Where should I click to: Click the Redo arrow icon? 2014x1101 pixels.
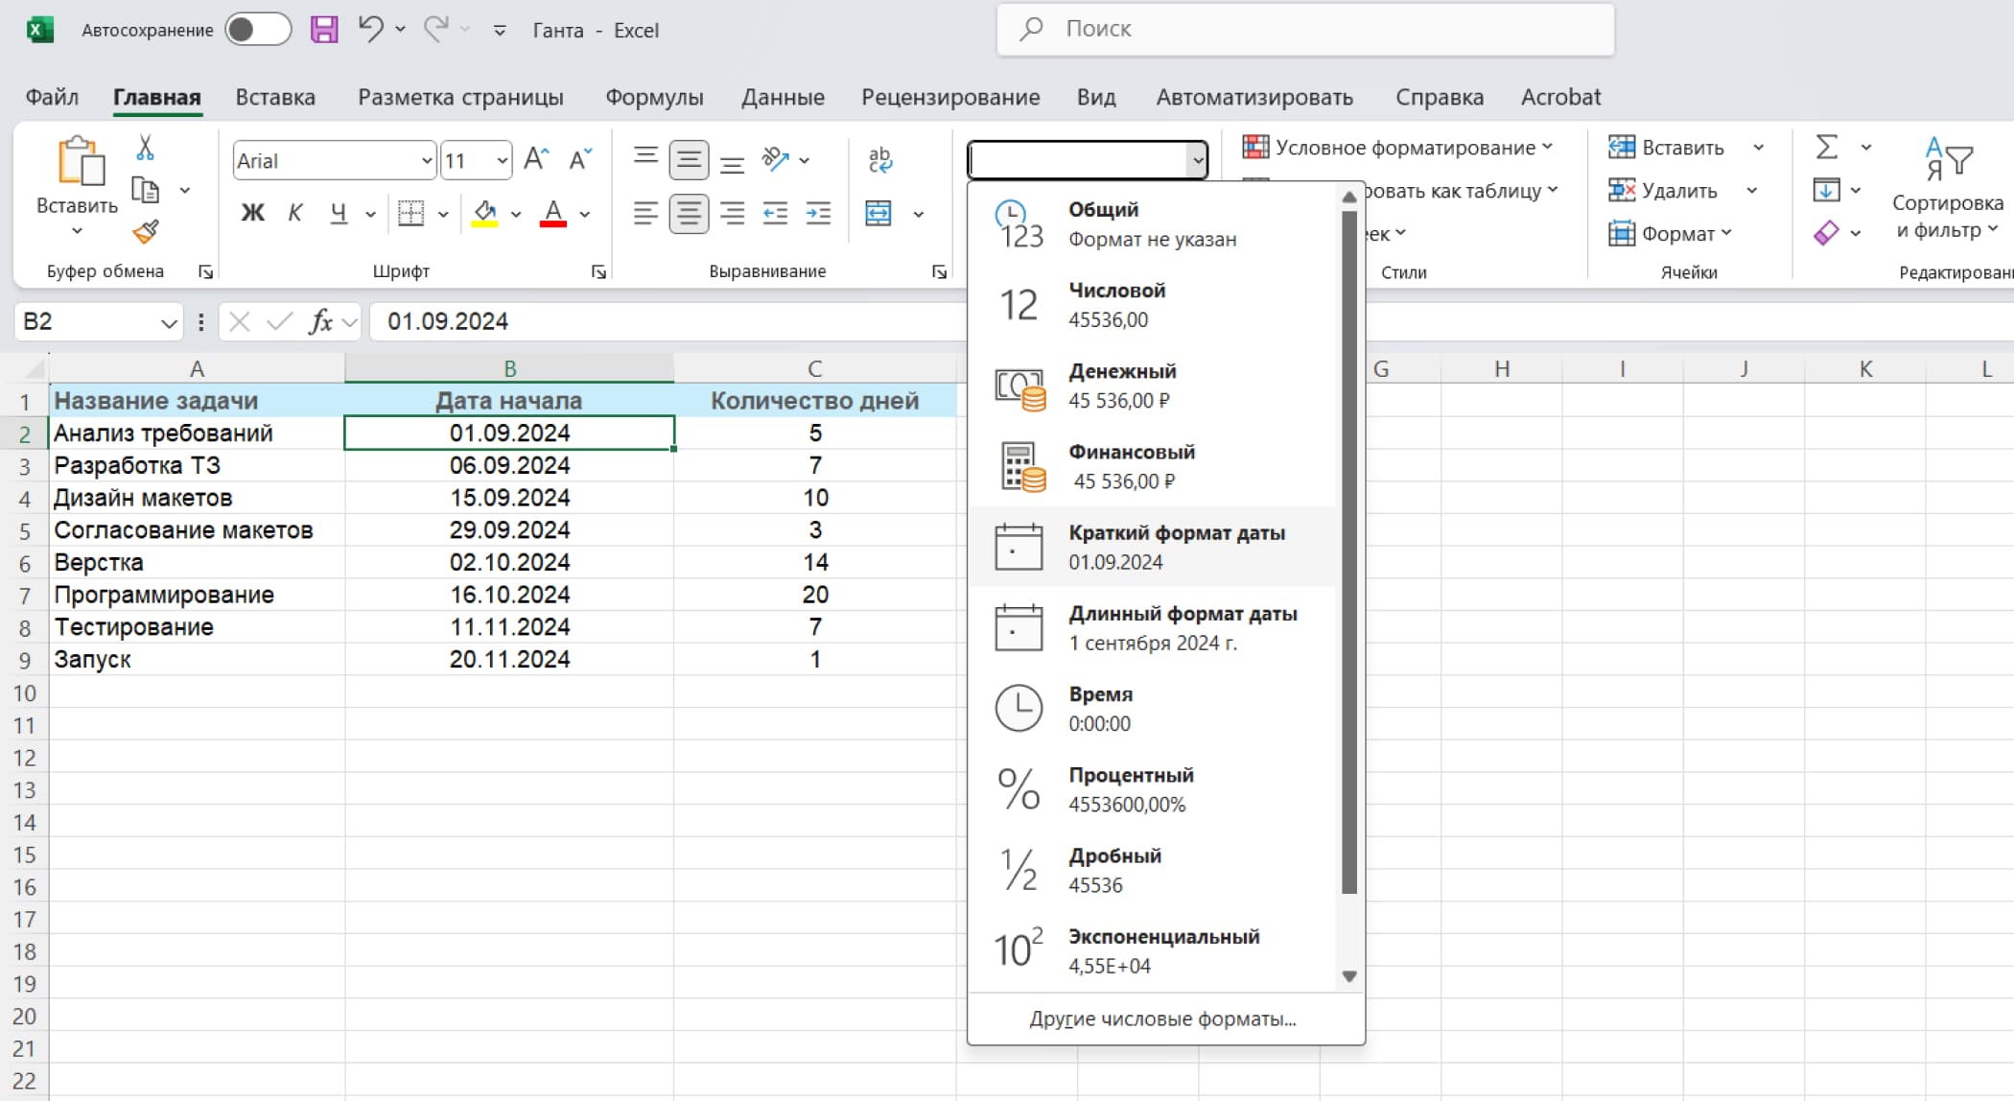click(x=436, y=29)
